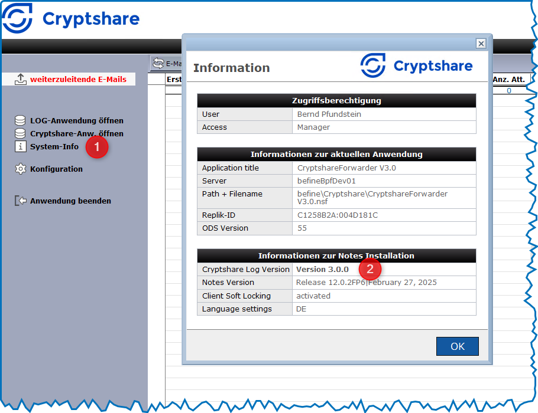The width and height of the screenshot is (538, 413).
Task: Click the Konfiguration gear icon
Action: click(20, 169)
